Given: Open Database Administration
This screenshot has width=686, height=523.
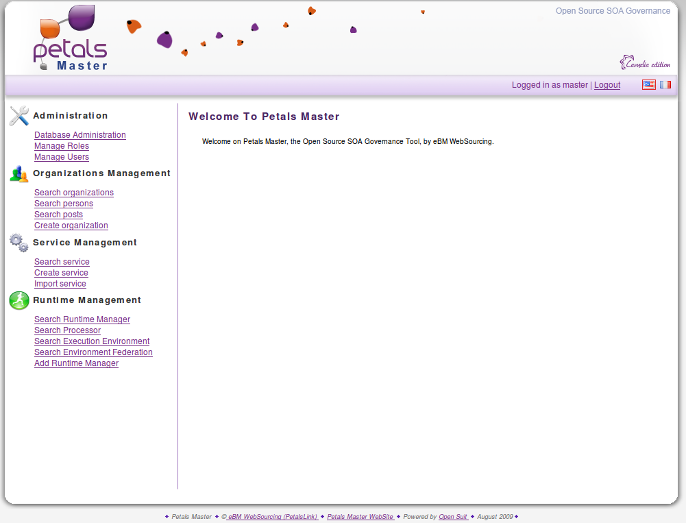Looking at the screenshot, I should click(x=80, y=135).
